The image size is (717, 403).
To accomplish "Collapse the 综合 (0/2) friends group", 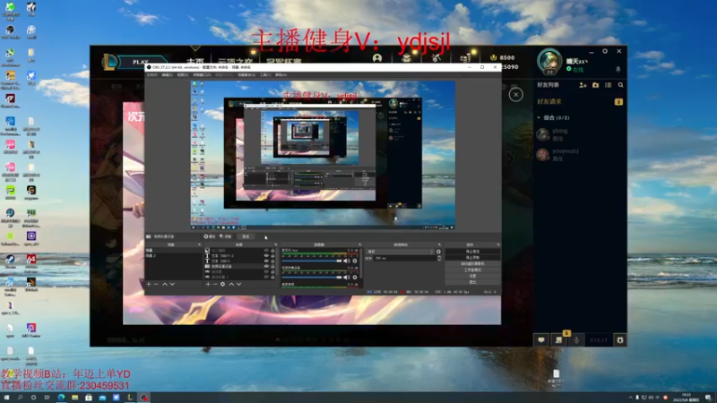I will coord(539,118).
